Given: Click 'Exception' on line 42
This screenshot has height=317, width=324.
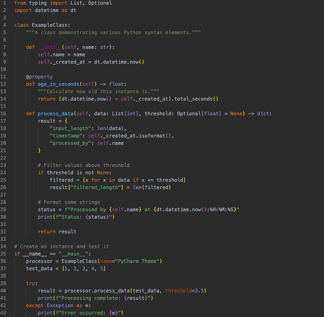Looking at the screenshot, I should coord(60,306).
